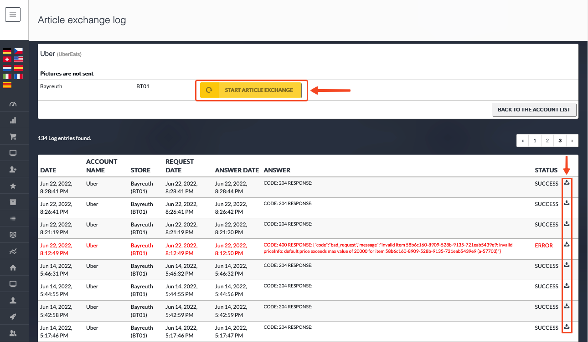Image resolution: width=588 pixels, height=342 pixels.
Task: Select page 3 in pagination
Action: click(x=560, y=141)
